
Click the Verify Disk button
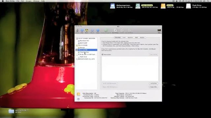pos(154,83)
